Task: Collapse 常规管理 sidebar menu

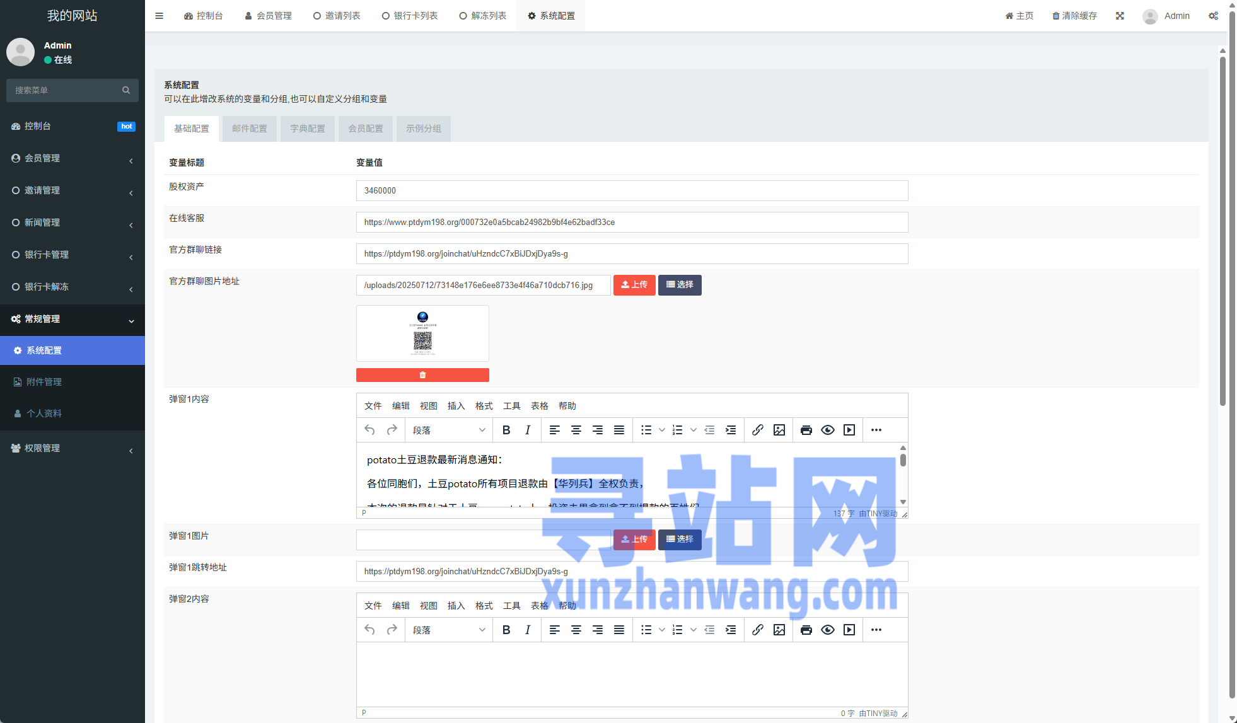Action: click(73, 319)
